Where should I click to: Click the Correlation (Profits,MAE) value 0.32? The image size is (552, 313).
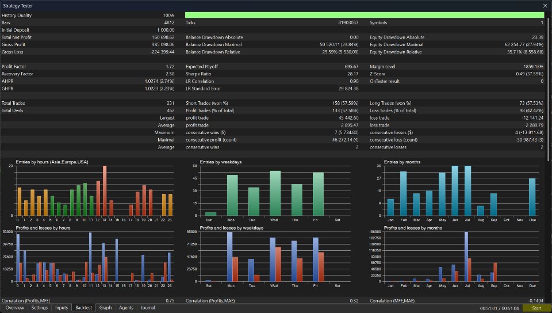pos(354,301)
